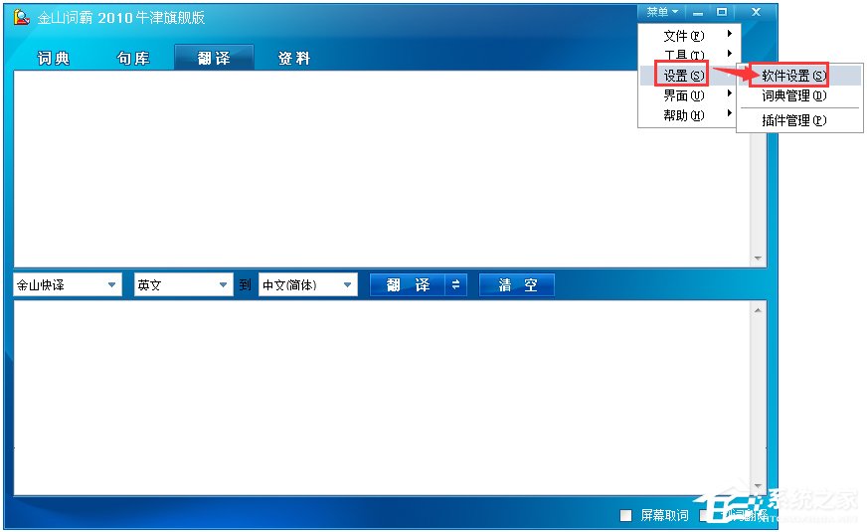Viewport: 867px width, 532px height.
Task: Expand the 工具(T) submenu
Action: click(688, 55)
